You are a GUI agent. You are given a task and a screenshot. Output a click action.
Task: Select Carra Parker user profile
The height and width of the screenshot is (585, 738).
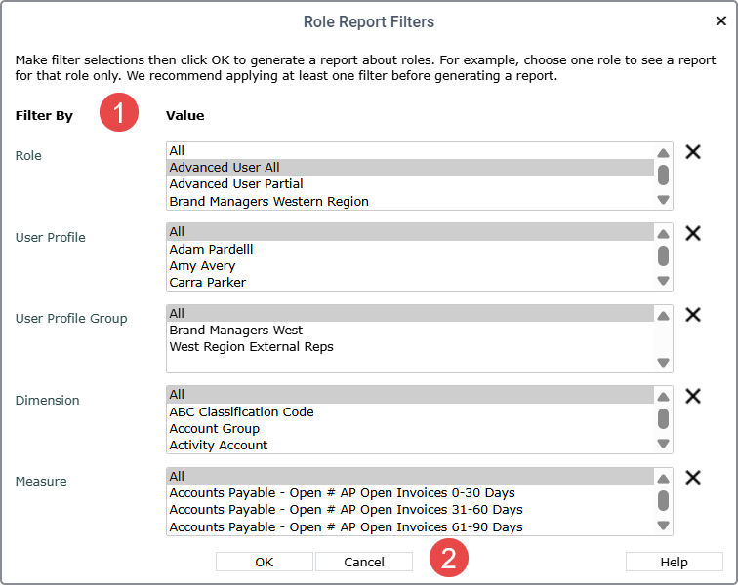[x=410, y=282]
